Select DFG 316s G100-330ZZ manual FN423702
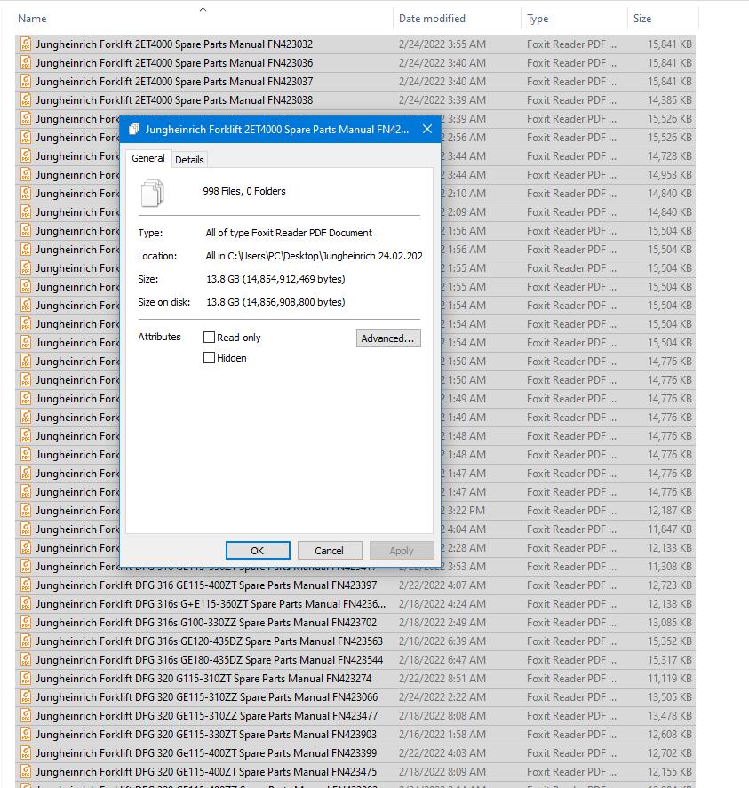 (x=206, y=622)
